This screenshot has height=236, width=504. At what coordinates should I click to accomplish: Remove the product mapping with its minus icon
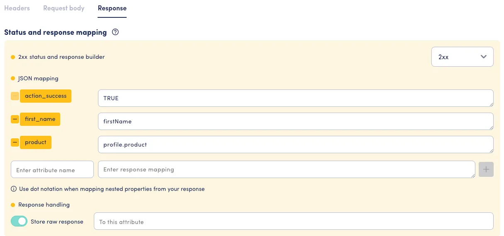(x=15, y=142)
